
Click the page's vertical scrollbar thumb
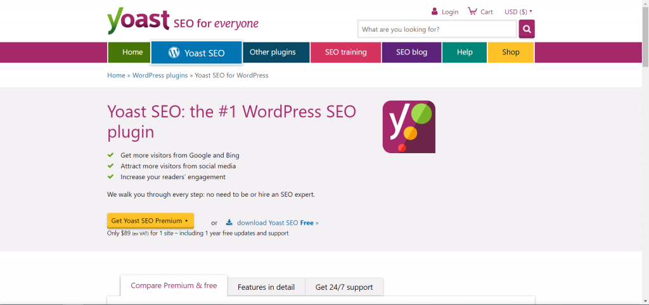click(x=645, y=36)
